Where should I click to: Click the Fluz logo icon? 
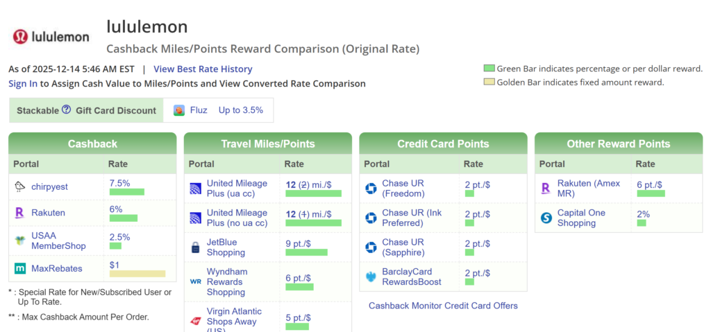click(x=179, y=110)
